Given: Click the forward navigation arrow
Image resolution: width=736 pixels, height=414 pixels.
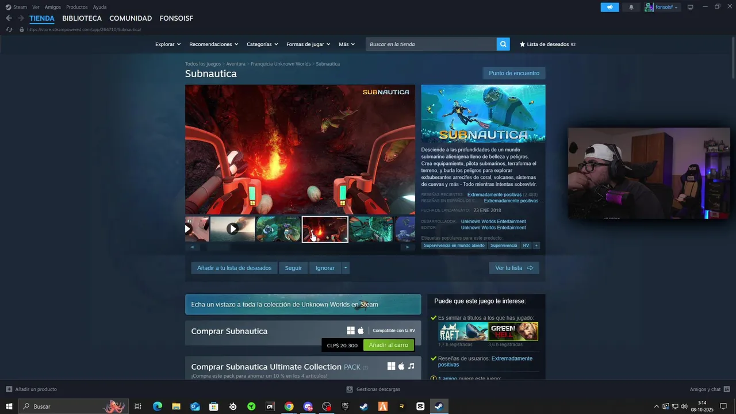Looking at the screenshot, I should [21, 18].
